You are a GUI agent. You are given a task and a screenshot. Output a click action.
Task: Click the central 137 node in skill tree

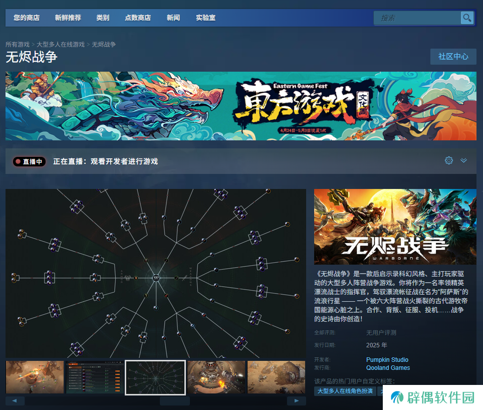coord(156,278)
